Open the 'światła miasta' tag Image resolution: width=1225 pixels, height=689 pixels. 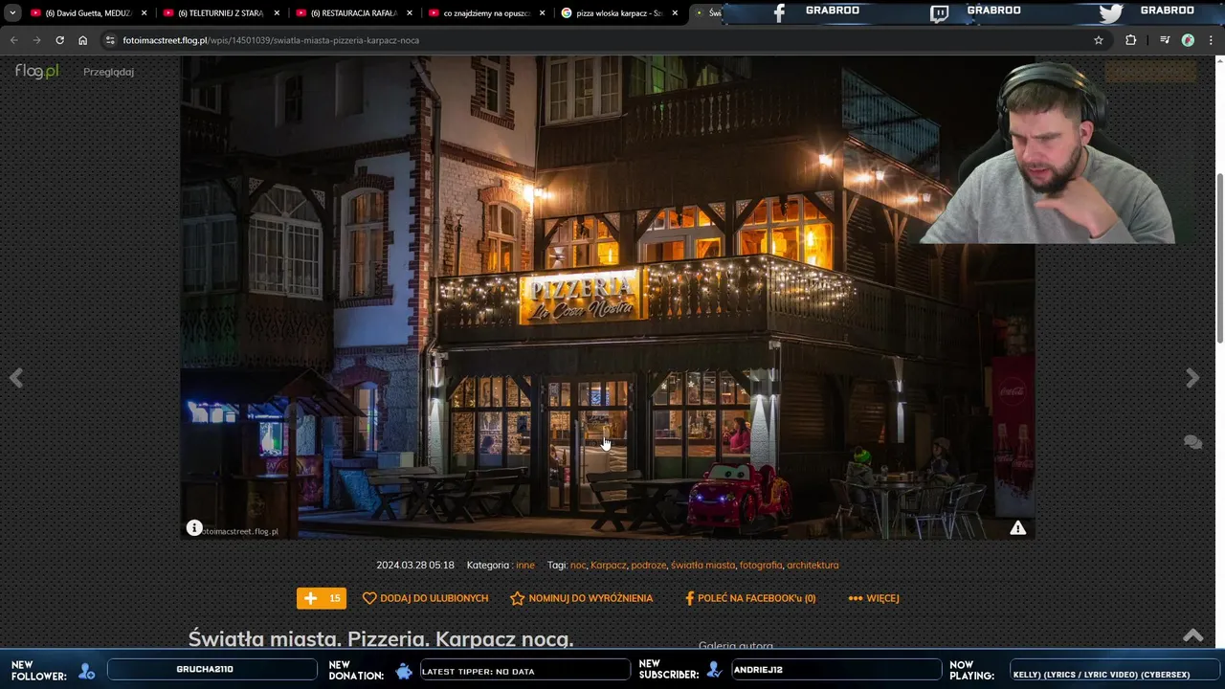click(x=702, y=566)
